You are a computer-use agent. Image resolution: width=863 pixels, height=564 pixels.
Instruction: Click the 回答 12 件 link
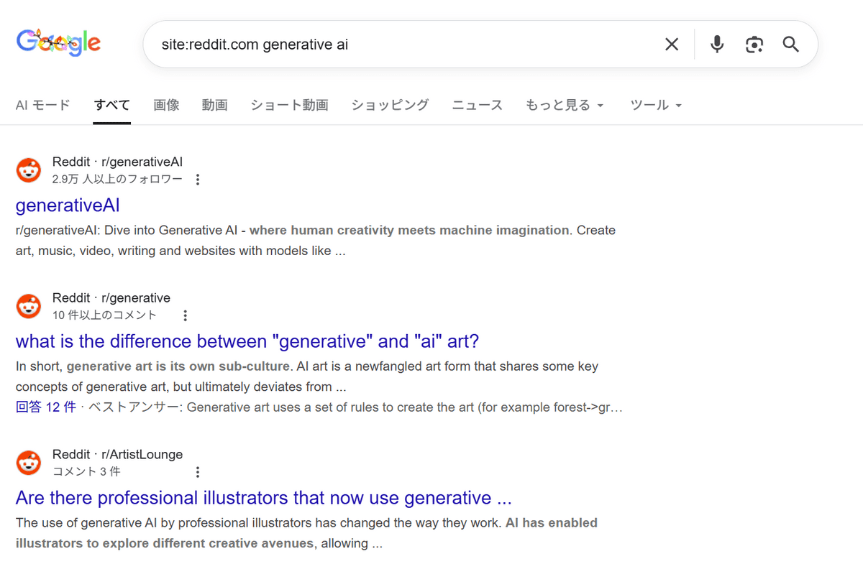45,407
